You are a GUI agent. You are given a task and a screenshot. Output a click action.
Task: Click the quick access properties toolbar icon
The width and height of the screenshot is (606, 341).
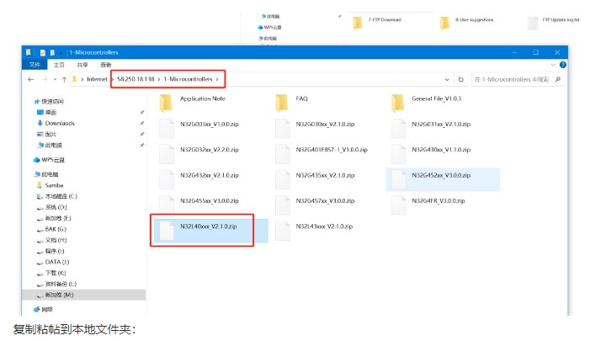43,52
